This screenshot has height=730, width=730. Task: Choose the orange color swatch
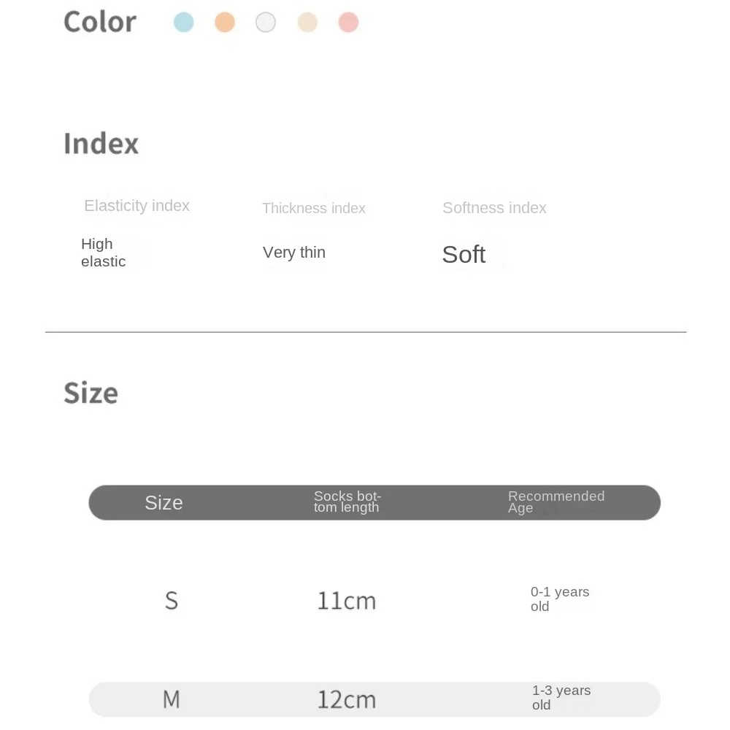tap(225, 23)
